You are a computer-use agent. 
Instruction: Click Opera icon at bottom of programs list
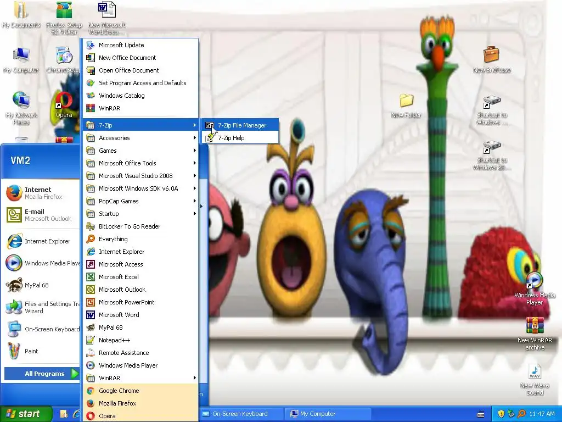[x=91, y=416]
